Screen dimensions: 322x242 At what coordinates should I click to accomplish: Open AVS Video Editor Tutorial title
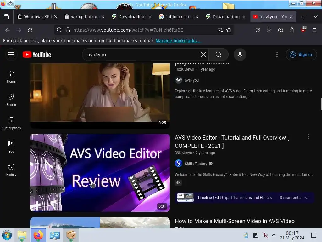pos(232,141)
